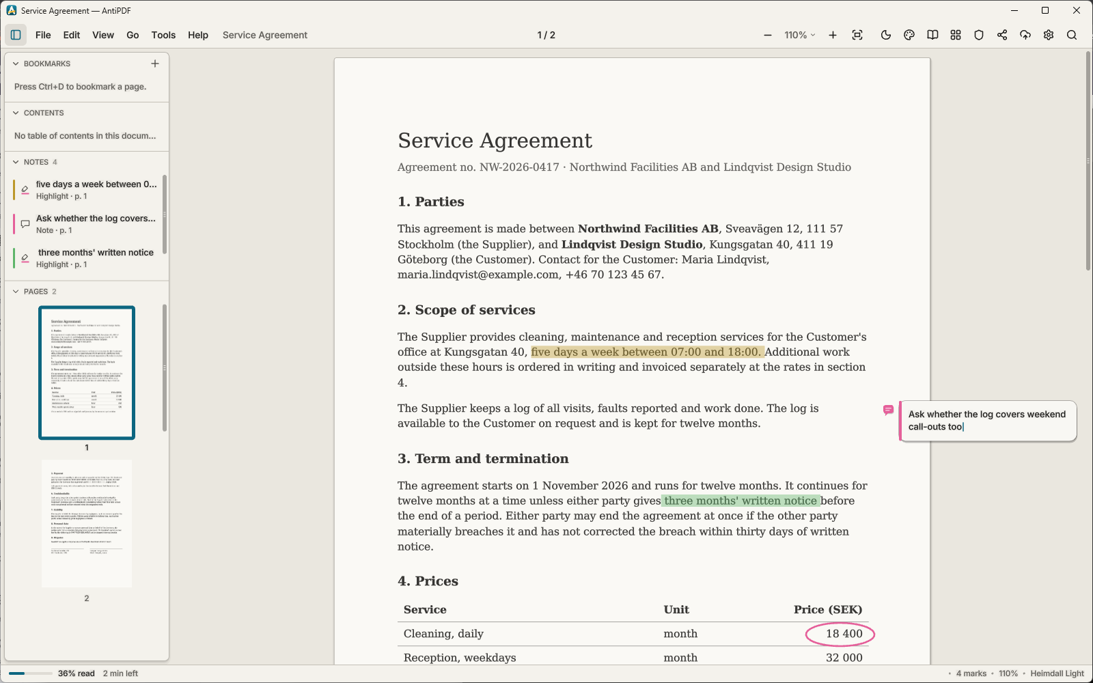
Task: Open settings with the gear icon
Action: coord(1049,35)
